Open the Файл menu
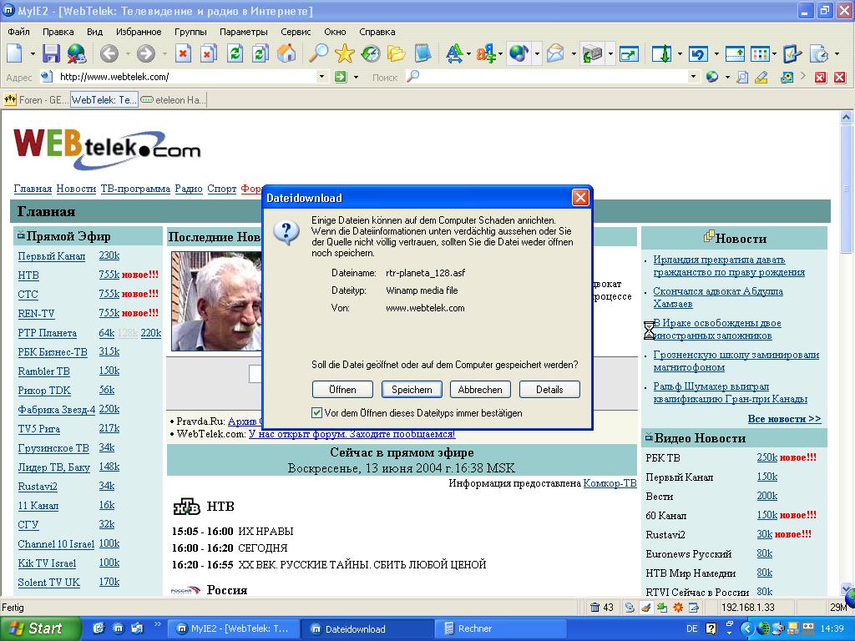The image size is (855, 641). [18, 32]
